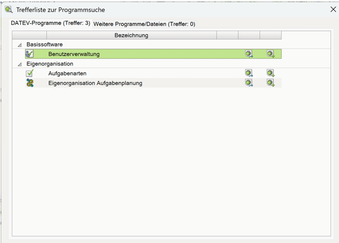Click the Aufgabenplanung gears program icon
The image size is (339, 243).
click(x=30, y=83)
